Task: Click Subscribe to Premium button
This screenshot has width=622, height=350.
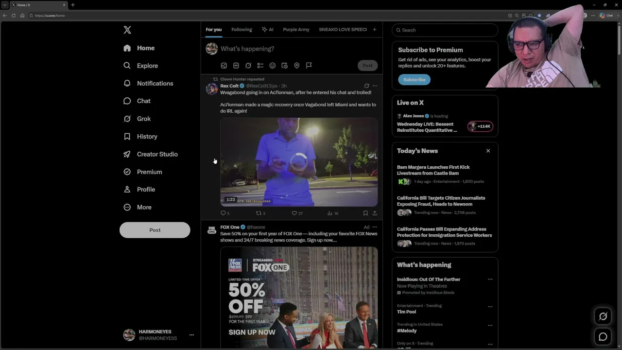Action: pos(414,80)
